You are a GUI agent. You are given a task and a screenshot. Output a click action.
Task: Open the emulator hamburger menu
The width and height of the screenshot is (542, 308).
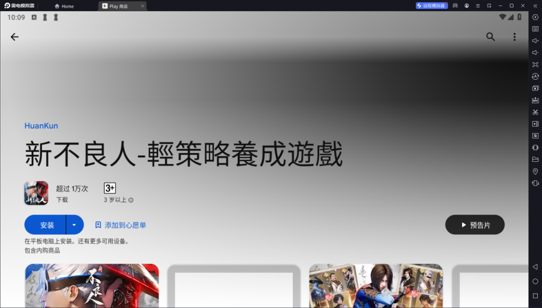point(478,6)
